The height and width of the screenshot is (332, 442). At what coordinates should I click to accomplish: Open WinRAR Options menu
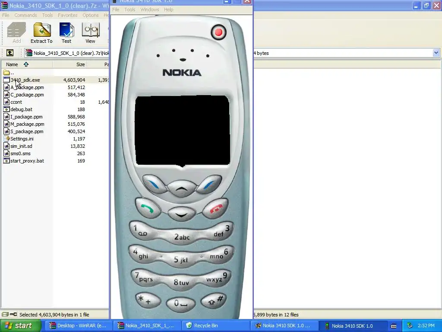[91, 15]
